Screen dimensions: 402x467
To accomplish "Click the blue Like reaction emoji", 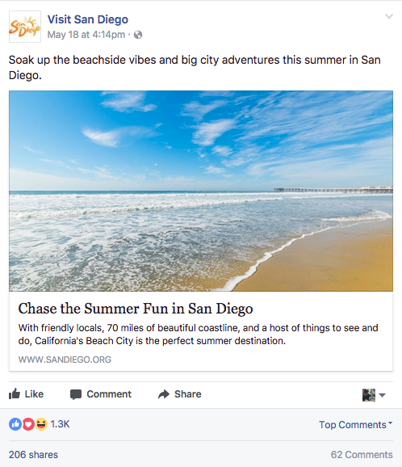I will 15,424.
